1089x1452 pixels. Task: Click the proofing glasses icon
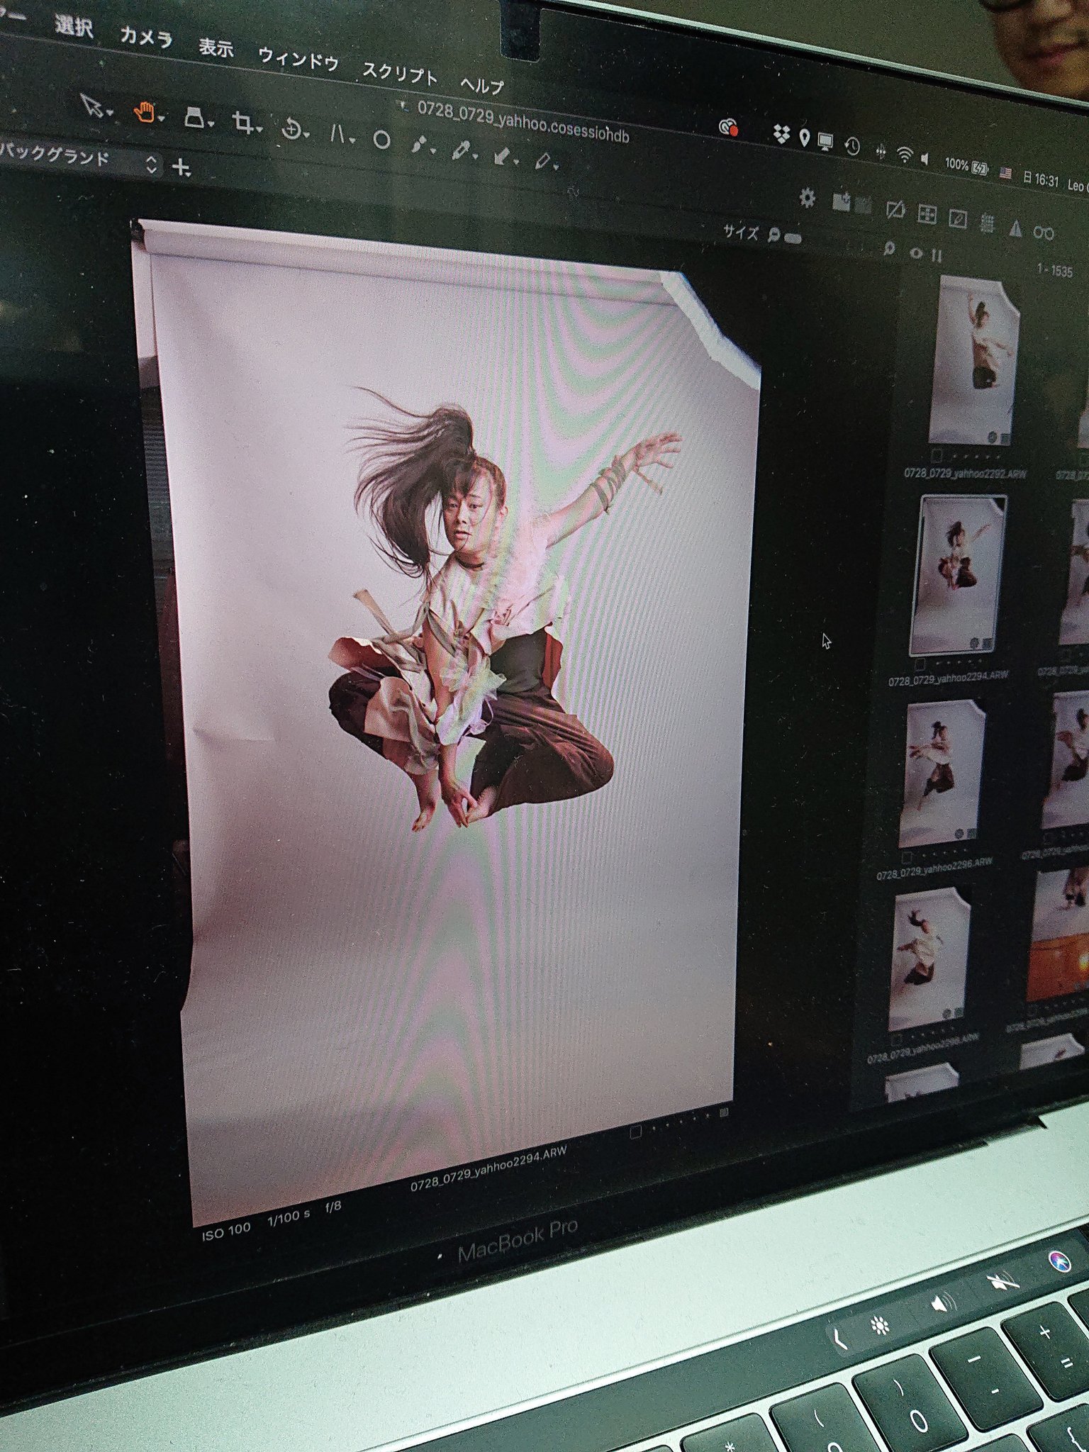[x=1044, y=232]
